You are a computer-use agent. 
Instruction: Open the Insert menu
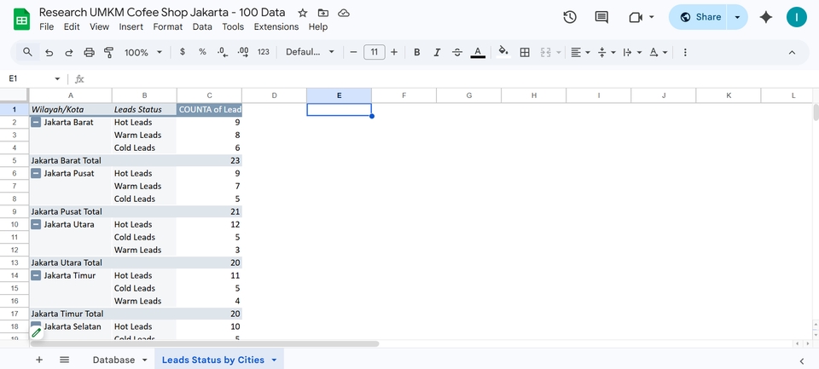tap(131, 26)
